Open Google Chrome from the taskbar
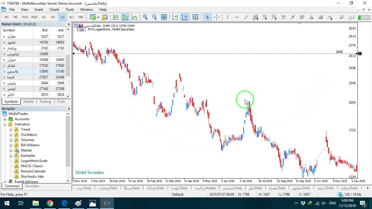The width and height of the screenshot is (372, 209). 50,203
